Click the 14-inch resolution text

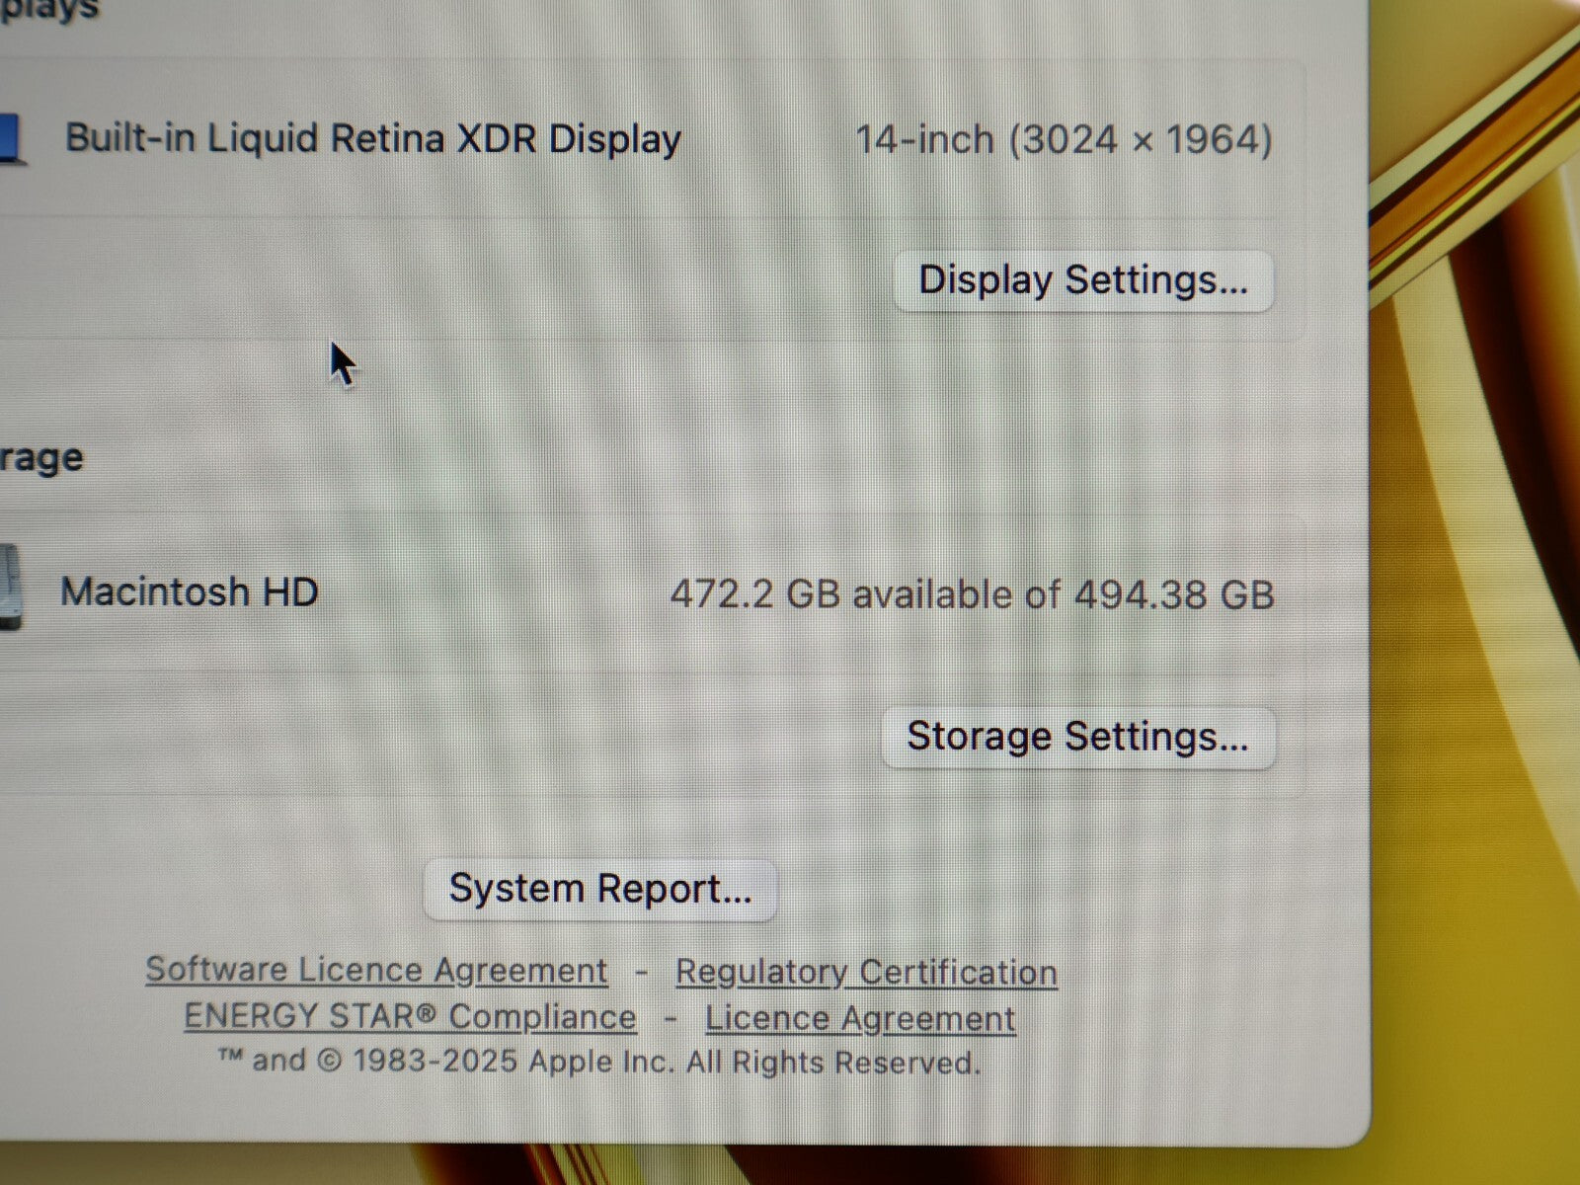pyautogui.click(x=1064, y=139)
